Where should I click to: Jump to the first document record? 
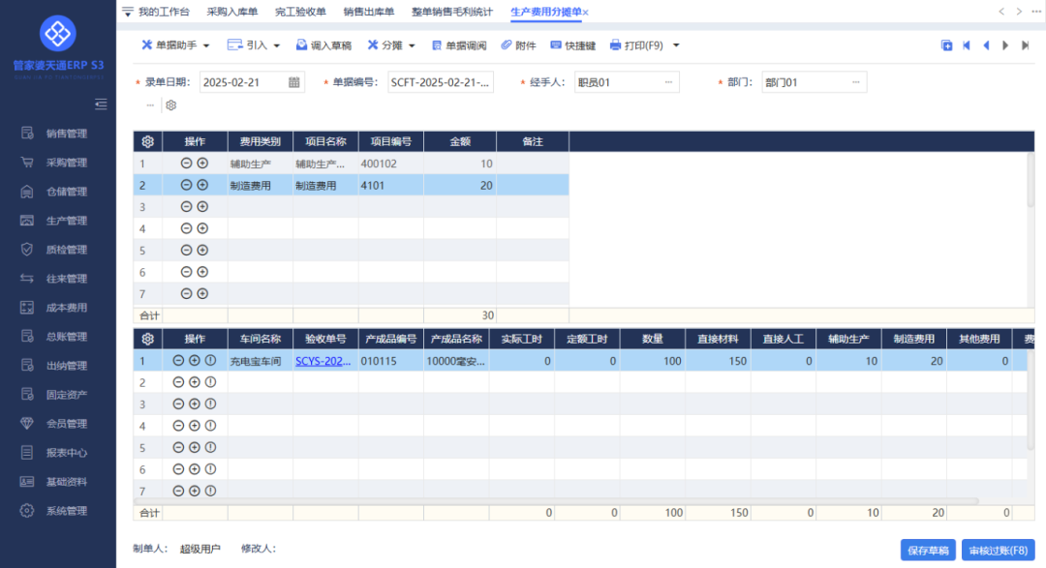click(x=966, y=45)
